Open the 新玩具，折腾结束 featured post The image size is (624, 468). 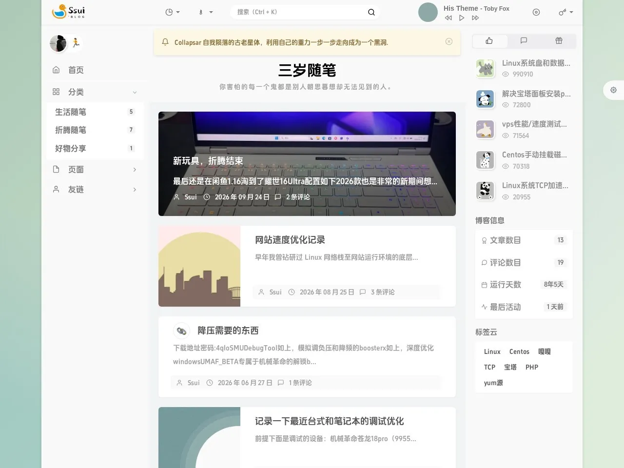pyautogui.click(x=208, y=161)
